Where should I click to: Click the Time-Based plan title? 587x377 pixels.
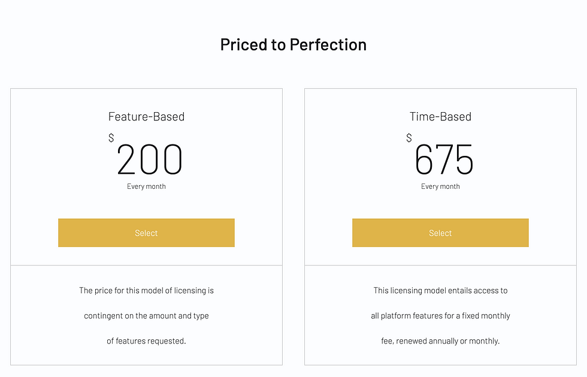click(440, 116)
